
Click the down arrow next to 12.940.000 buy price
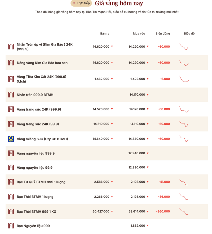[x=148, y=153]
